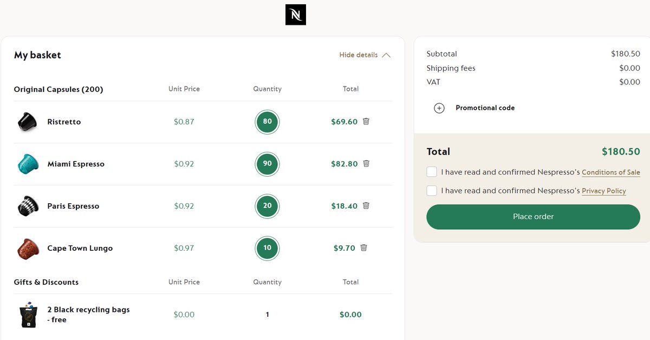Open the Conditions of Sale link
This screenshot has height=340, width=650.
click(x=611, y=172)
